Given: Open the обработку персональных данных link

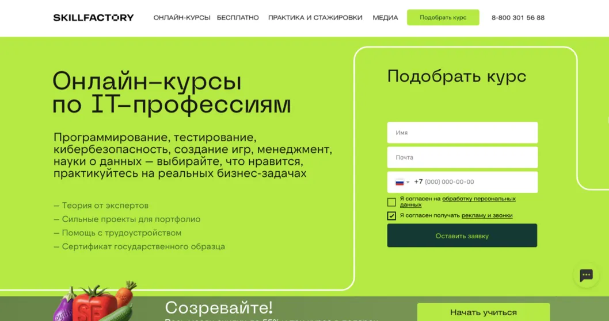Looking at the screenshot, I should tap(478, 199).
